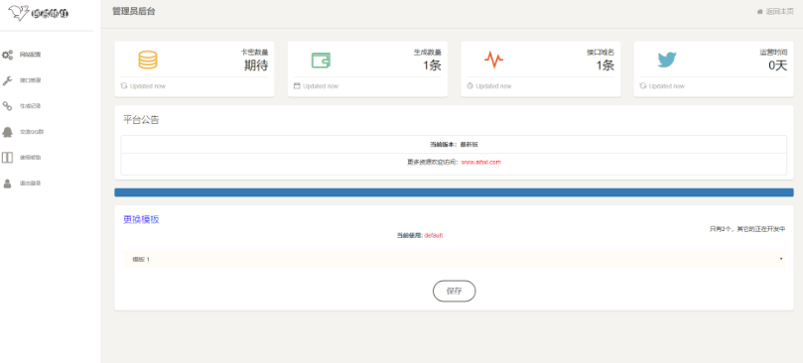The height and width of the screenshot is (363, 803).
Task: Click the refresh icon in the 运营时间 card
Action: [x=643, y=86]
